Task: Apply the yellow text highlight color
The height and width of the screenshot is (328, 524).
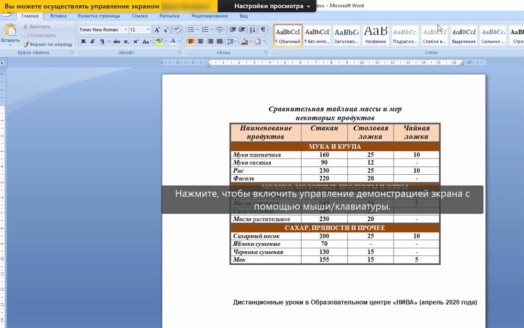Action: click(159, 41)
